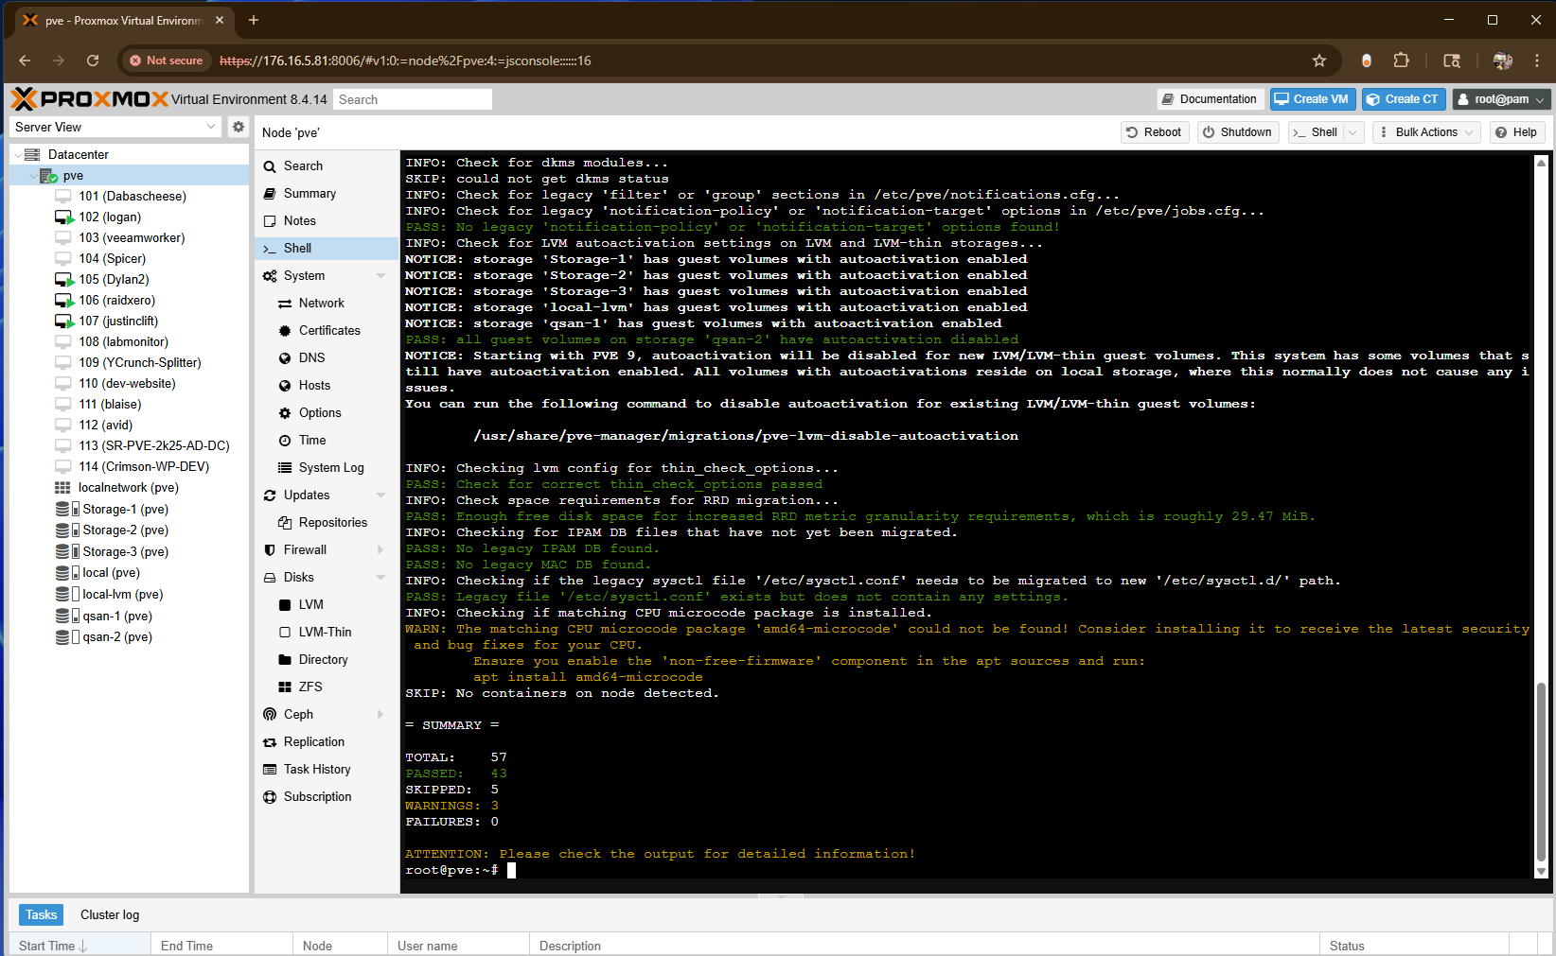Click the Create VM button
This screenshot has width=1556, height=956.
(1312, 99)
